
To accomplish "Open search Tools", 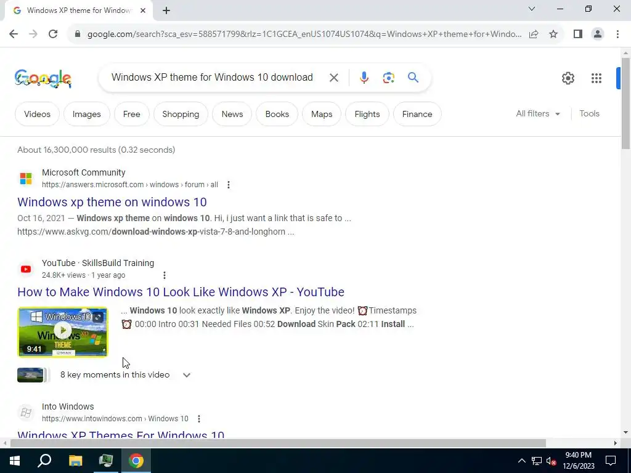I will click(589, 114).
